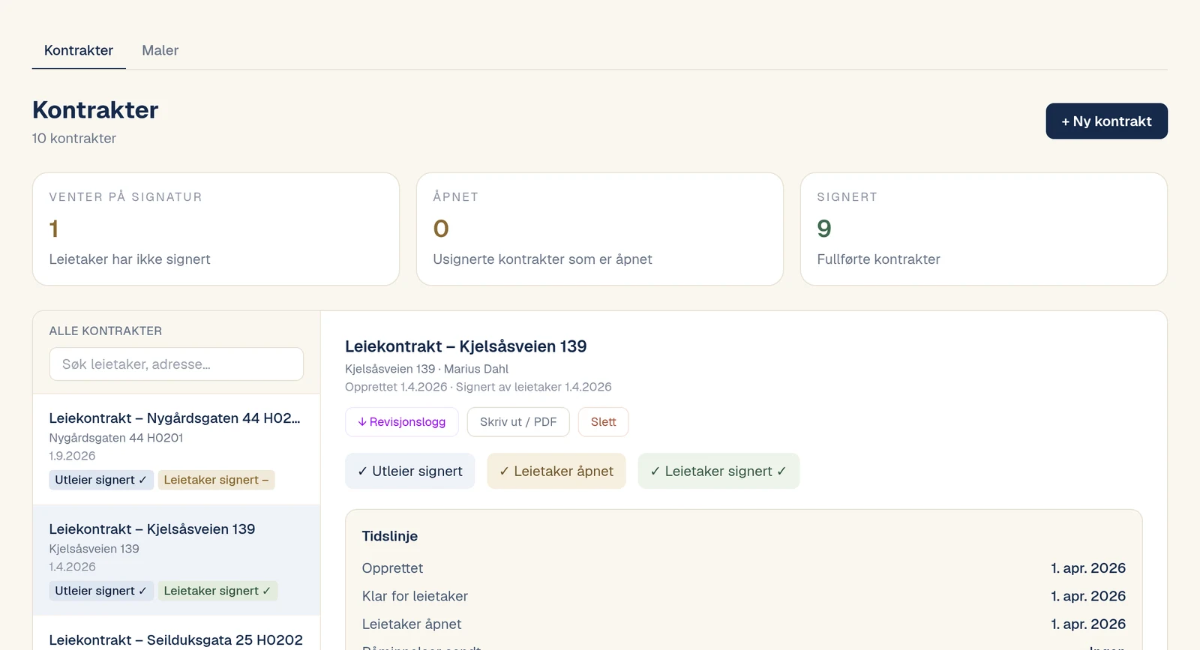The width and height of the screenshot is (1200, 650).
Task: Click the 10 kontrakter count text
Action: [74, 139]
